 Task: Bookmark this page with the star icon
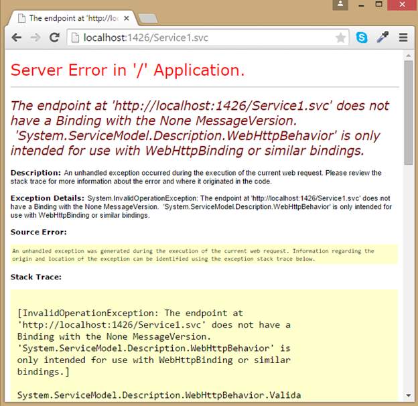coord(340,38)
